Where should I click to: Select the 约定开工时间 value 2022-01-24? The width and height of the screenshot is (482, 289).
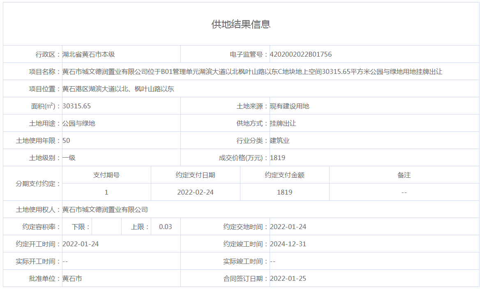point(81,244)
